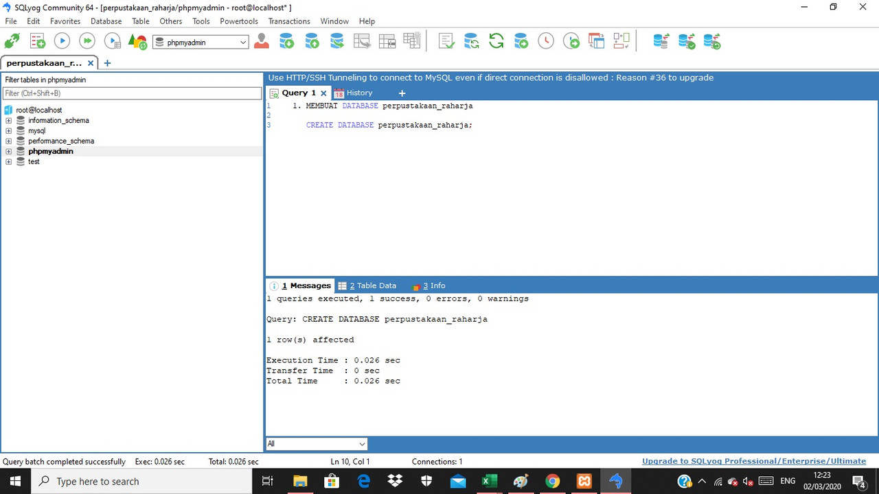Click the database with red-green arrows icon
Image resolution: width=879 pixels, height=494 pixels.
pyautogui.click(x=661, y=41)
